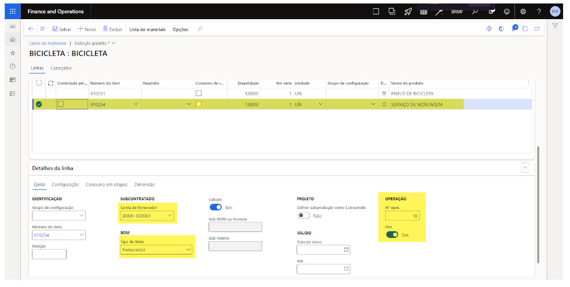The width and height of the screenshot is (570, 287).
Task: Collapse the Detalhes da linha section
Action: point(525,168)
